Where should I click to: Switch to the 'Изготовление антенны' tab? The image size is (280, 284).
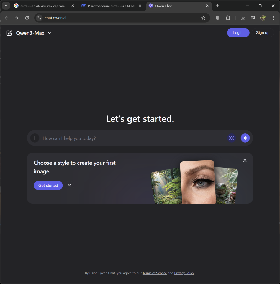point(110,6)
